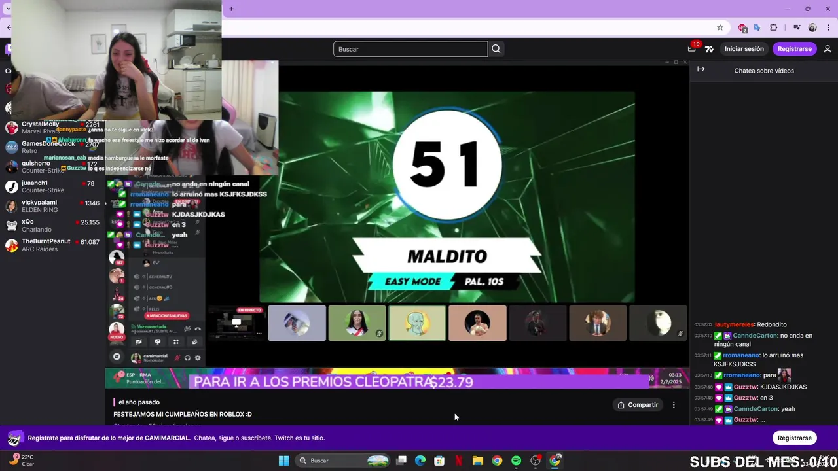
Task: Open the Twitch inbox with 19 badge
Action: click(692, 49)
